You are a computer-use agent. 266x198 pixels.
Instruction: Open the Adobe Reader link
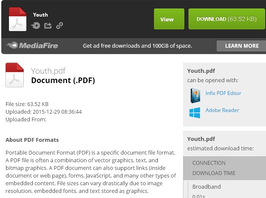222,110
